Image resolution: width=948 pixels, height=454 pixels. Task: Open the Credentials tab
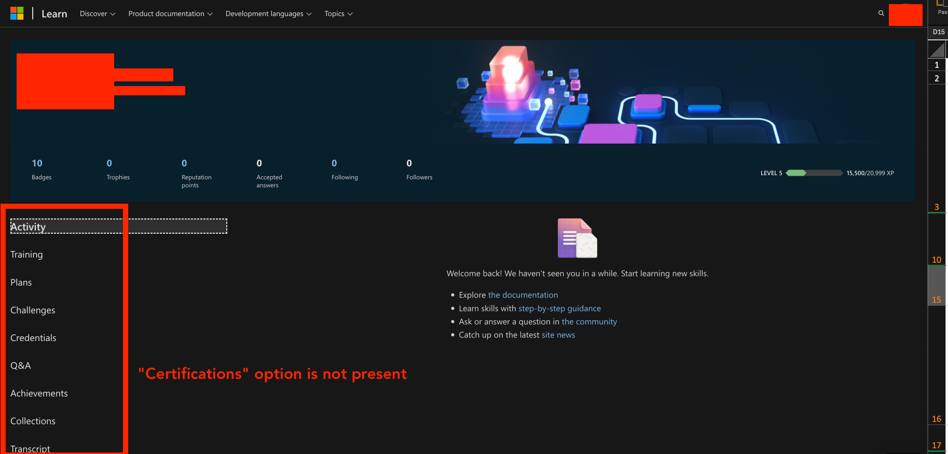tap(33, 338)
